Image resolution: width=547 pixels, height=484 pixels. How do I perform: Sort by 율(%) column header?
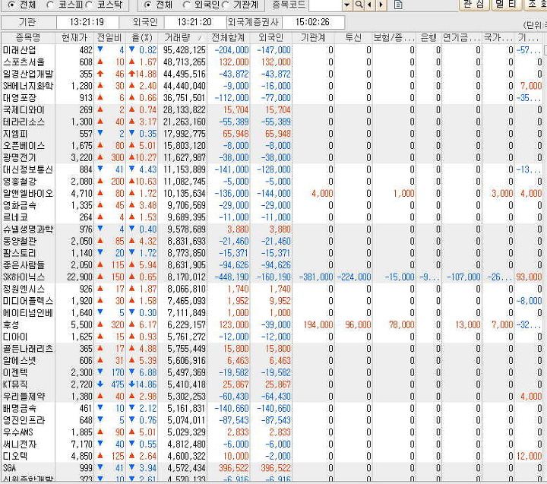point(142,37)
